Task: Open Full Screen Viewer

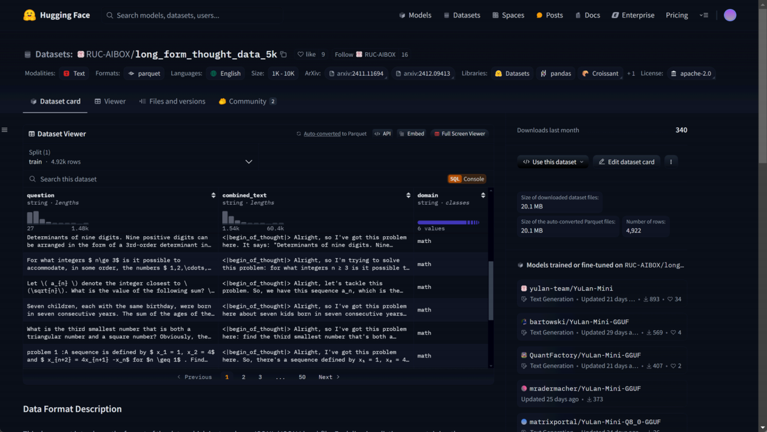Action: click(460, 134)
